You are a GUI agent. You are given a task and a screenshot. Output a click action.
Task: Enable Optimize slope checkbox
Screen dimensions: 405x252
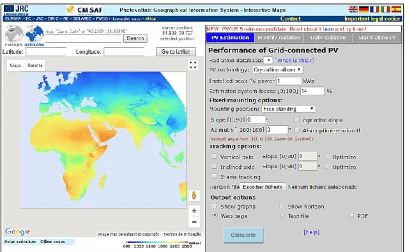click(297, 120)
